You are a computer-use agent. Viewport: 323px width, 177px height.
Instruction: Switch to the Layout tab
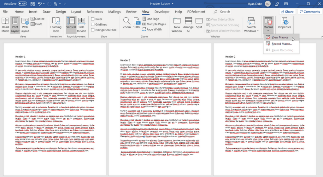point(76,12)
